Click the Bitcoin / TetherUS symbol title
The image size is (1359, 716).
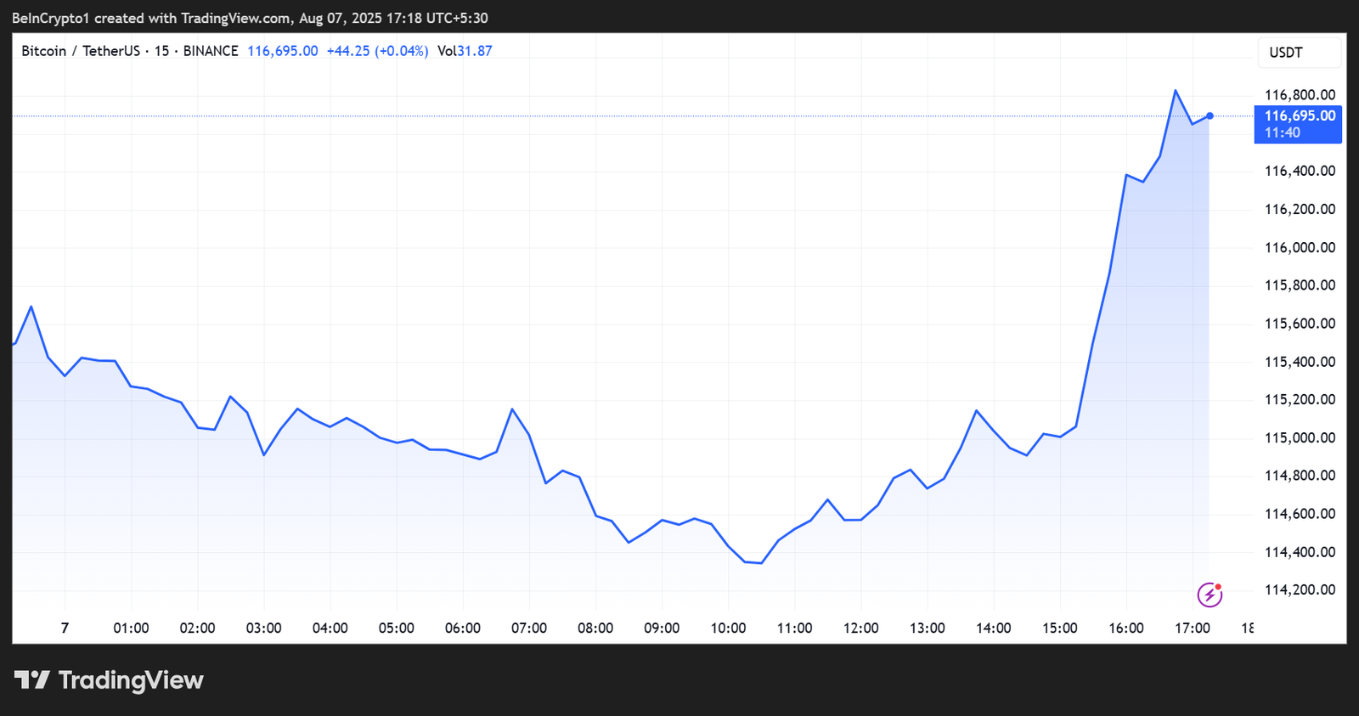pyautogui.click(x=81, y=51)
